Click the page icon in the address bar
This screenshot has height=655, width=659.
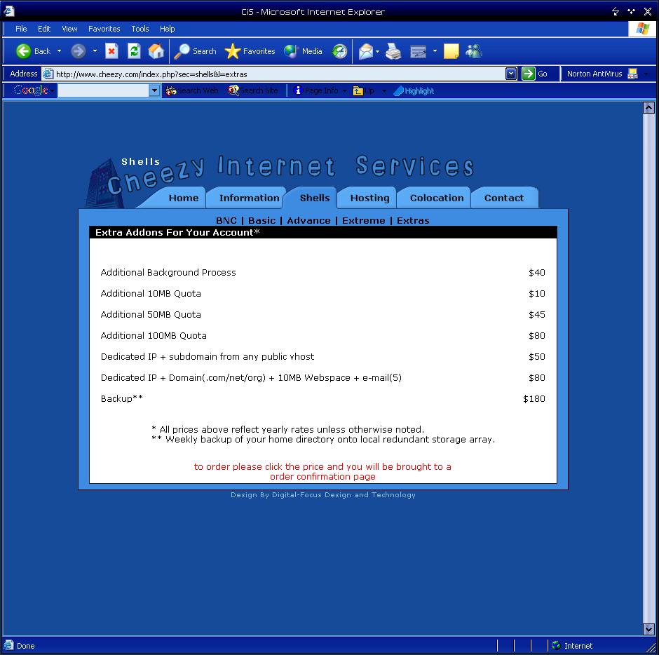(x=48, y=74)
